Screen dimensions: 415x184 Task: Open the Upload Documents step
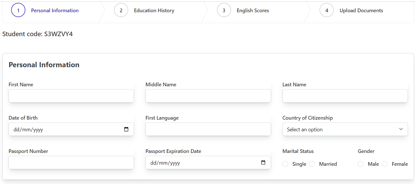point(361,11)
